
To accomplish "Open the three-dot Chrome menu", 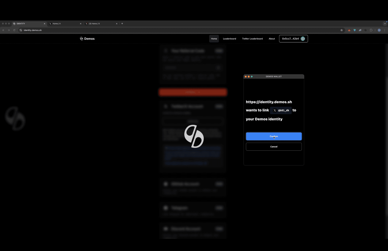I will tap(385, 30).
